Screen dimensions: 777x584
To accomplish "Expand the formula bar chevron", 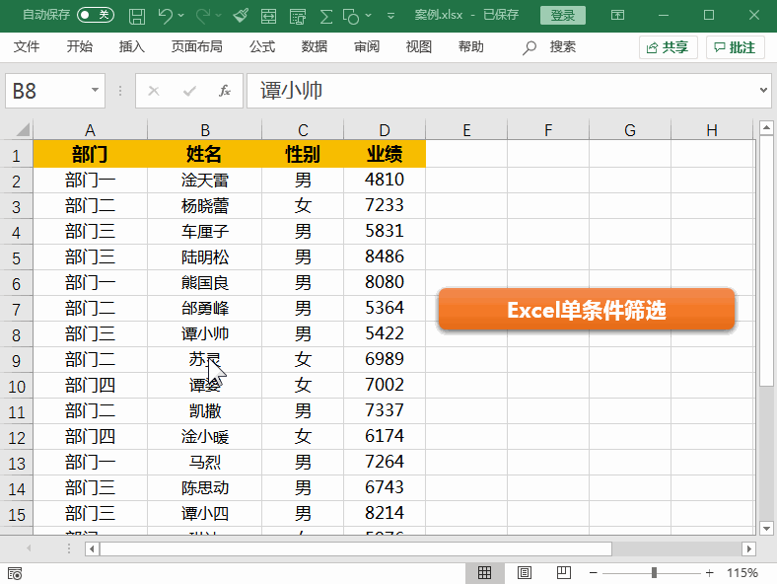I will point(763,90).
